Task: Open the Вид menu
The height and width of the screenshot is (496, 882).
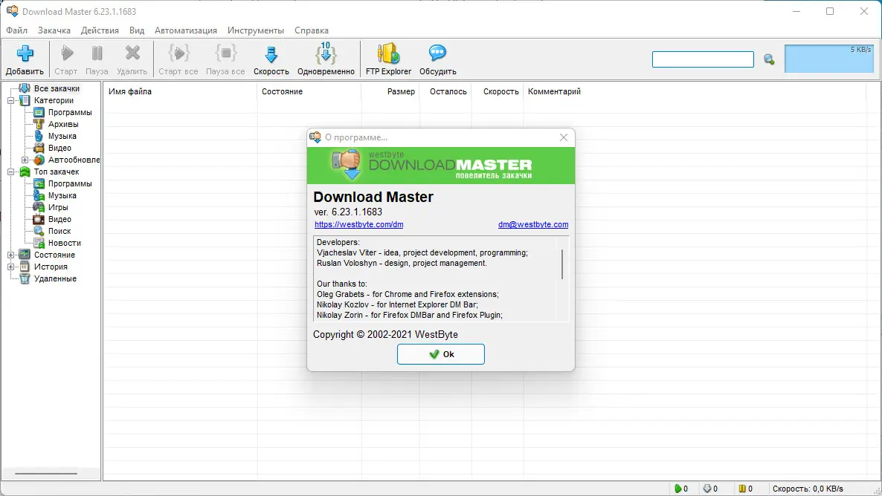Action: [x=137, y=30]
